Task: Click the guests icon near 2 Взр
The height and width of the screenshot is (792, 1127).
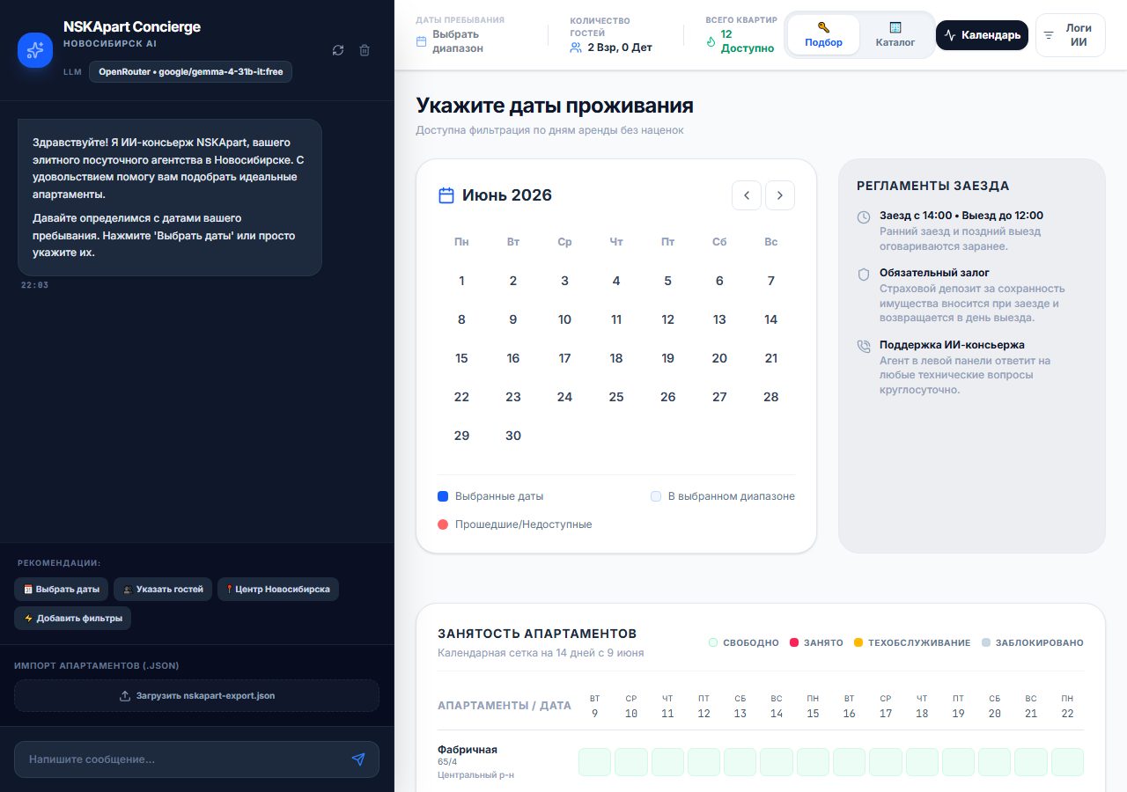Action: 576,48
